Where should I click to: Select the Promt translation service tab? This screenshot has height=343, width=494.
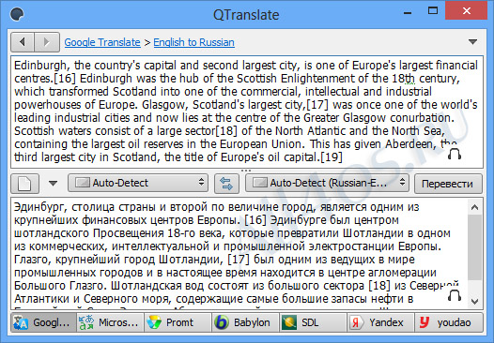[178, 322]
